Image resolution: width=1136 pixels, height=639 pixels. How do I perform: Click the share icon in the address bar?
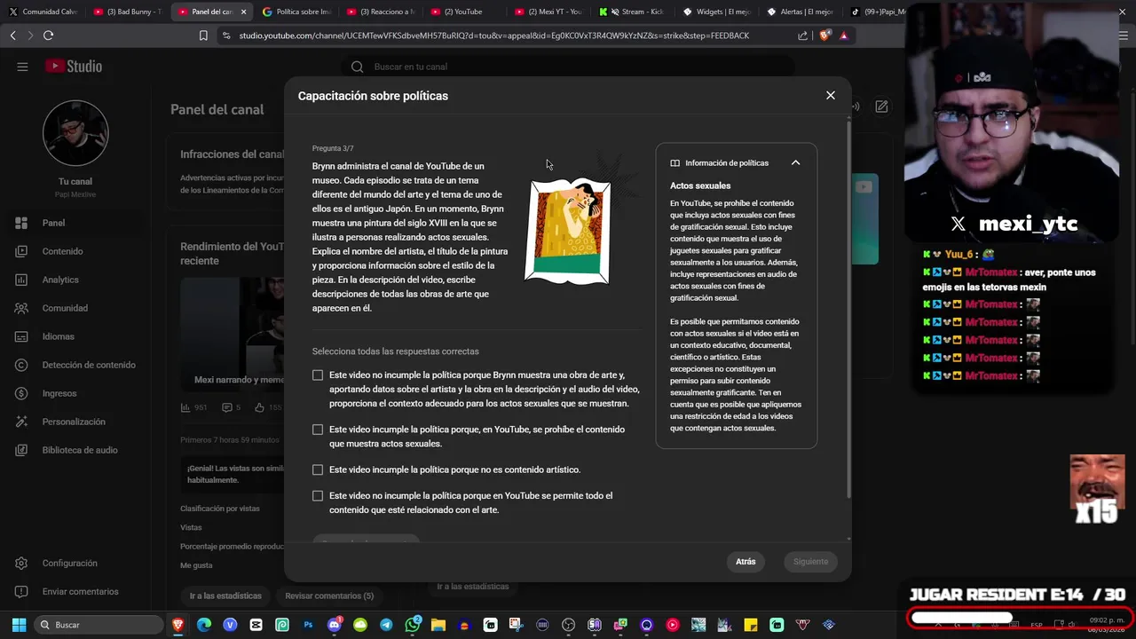coord(803,35)
